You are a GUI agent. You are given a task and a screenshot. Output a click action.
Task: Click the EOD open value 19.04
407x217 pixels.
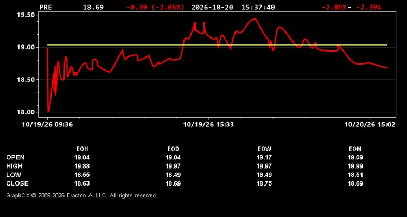(173, 157)
